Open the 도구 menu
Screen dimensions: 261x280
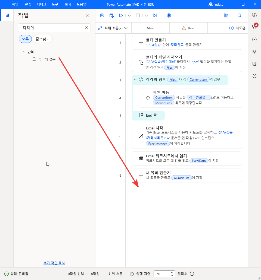[55, 4]
